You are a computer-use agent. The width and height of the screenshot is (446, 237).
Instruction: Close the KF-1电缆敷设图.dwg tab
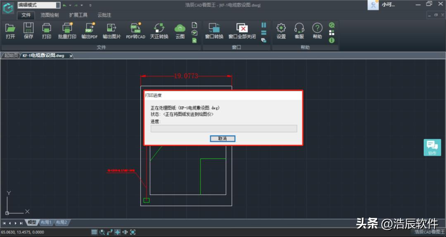(x=71, y=56)
